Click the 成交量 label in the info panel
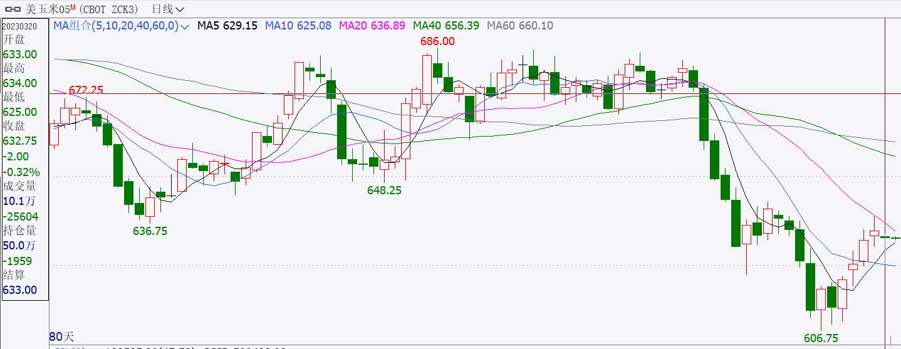Image resolution: width=901 pixels, height=349 pixels. tap(19, 186)
